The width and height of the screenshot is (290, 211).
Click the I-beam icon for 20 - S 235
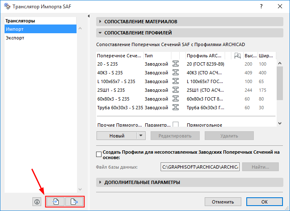[176, 64]
